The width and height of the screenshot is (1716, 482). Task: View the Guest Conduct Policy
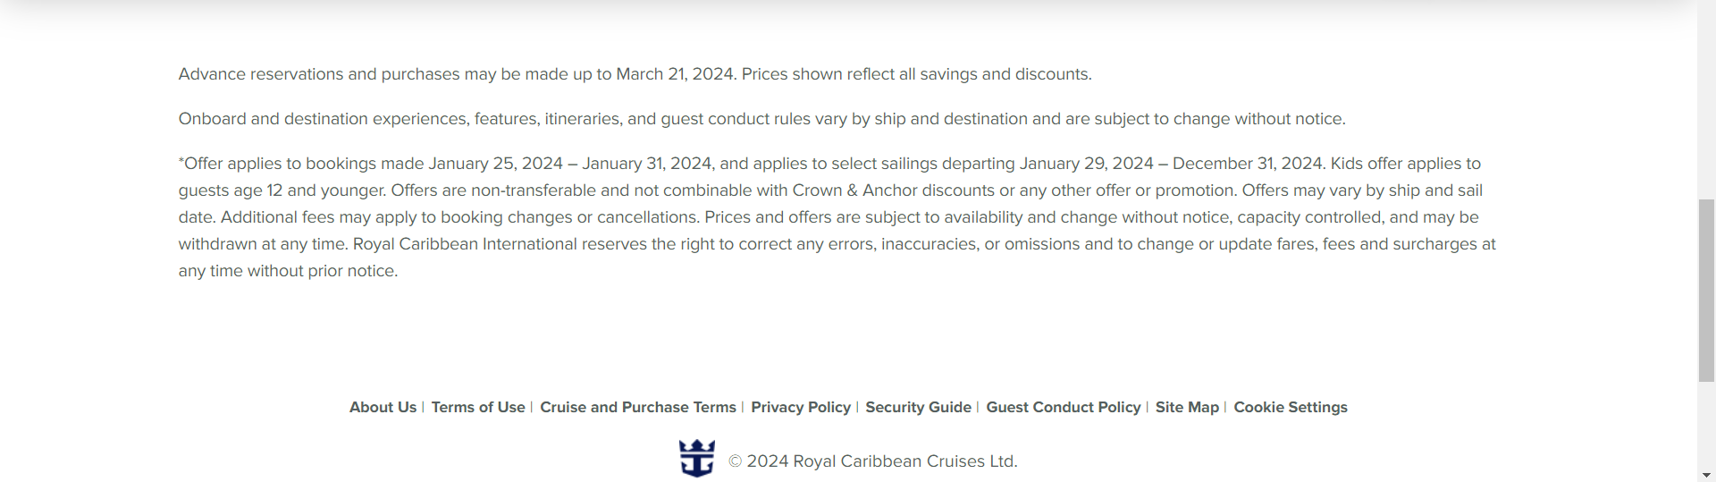pos(1064,407)
